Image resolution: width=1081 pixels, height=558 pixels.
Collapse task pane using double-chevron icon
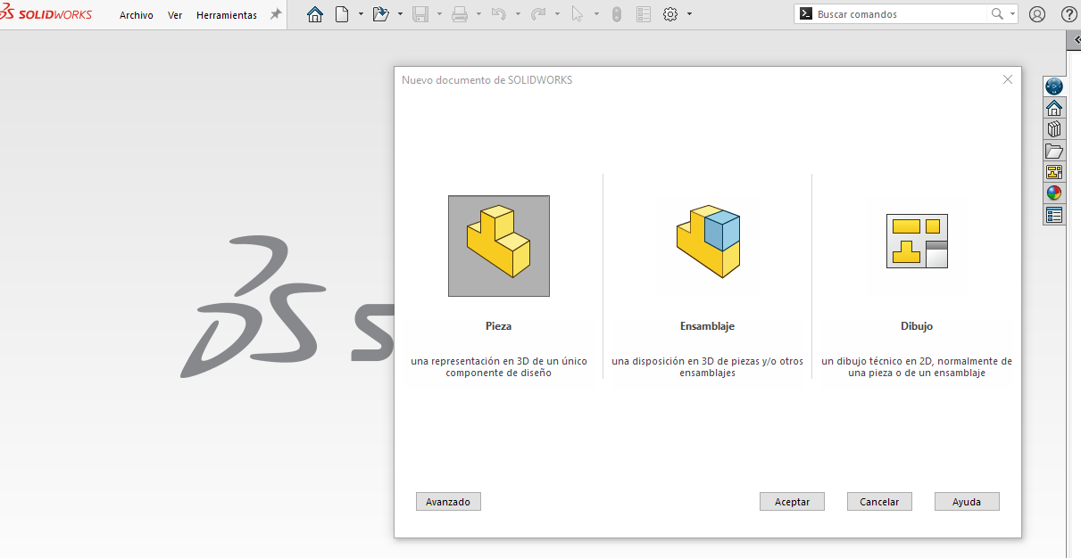coord(1076,40)
